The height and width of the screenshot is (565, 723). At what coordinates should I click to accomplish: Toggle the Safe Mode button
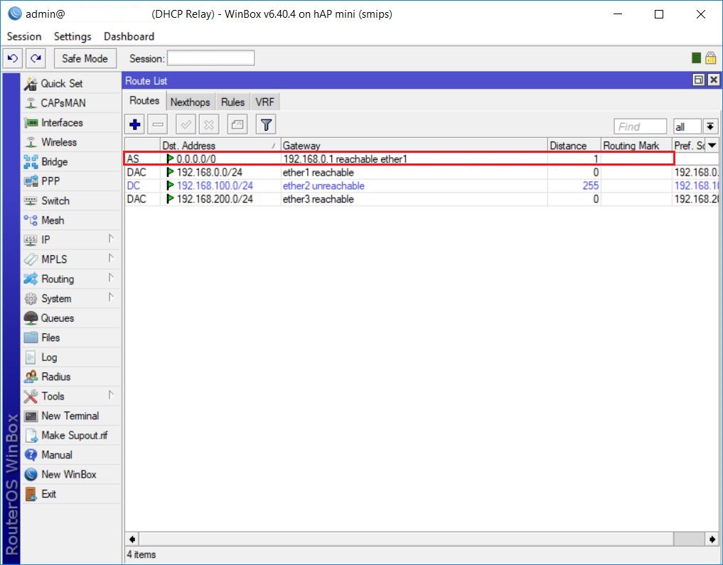(x=85, y=58)
